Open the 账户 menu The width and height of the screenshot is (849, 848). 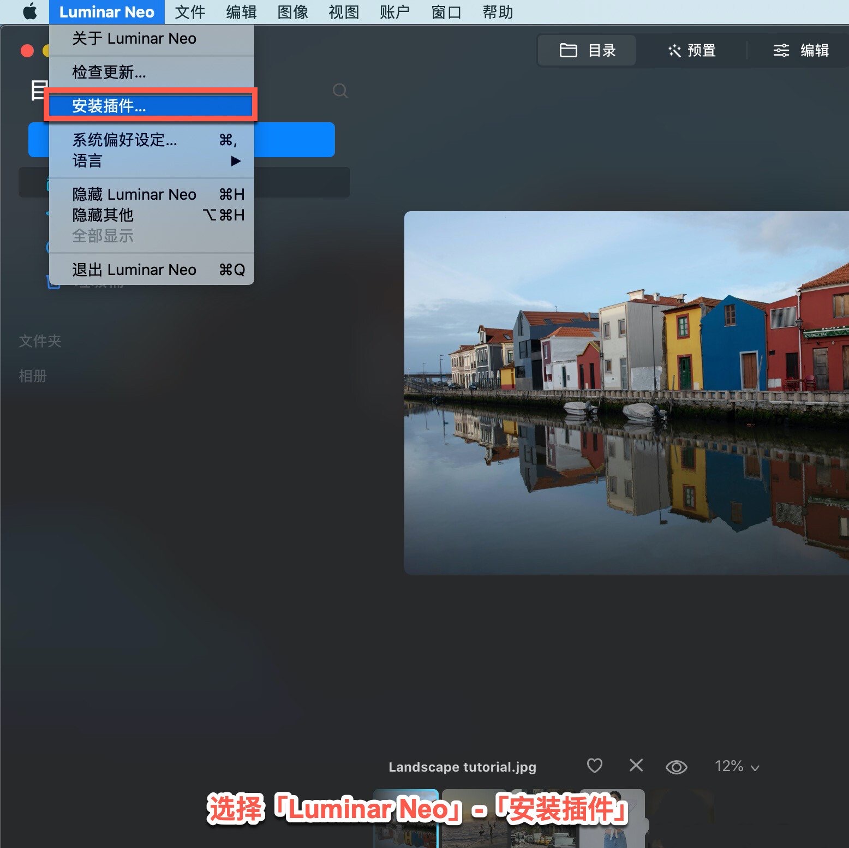pos(394,12)
